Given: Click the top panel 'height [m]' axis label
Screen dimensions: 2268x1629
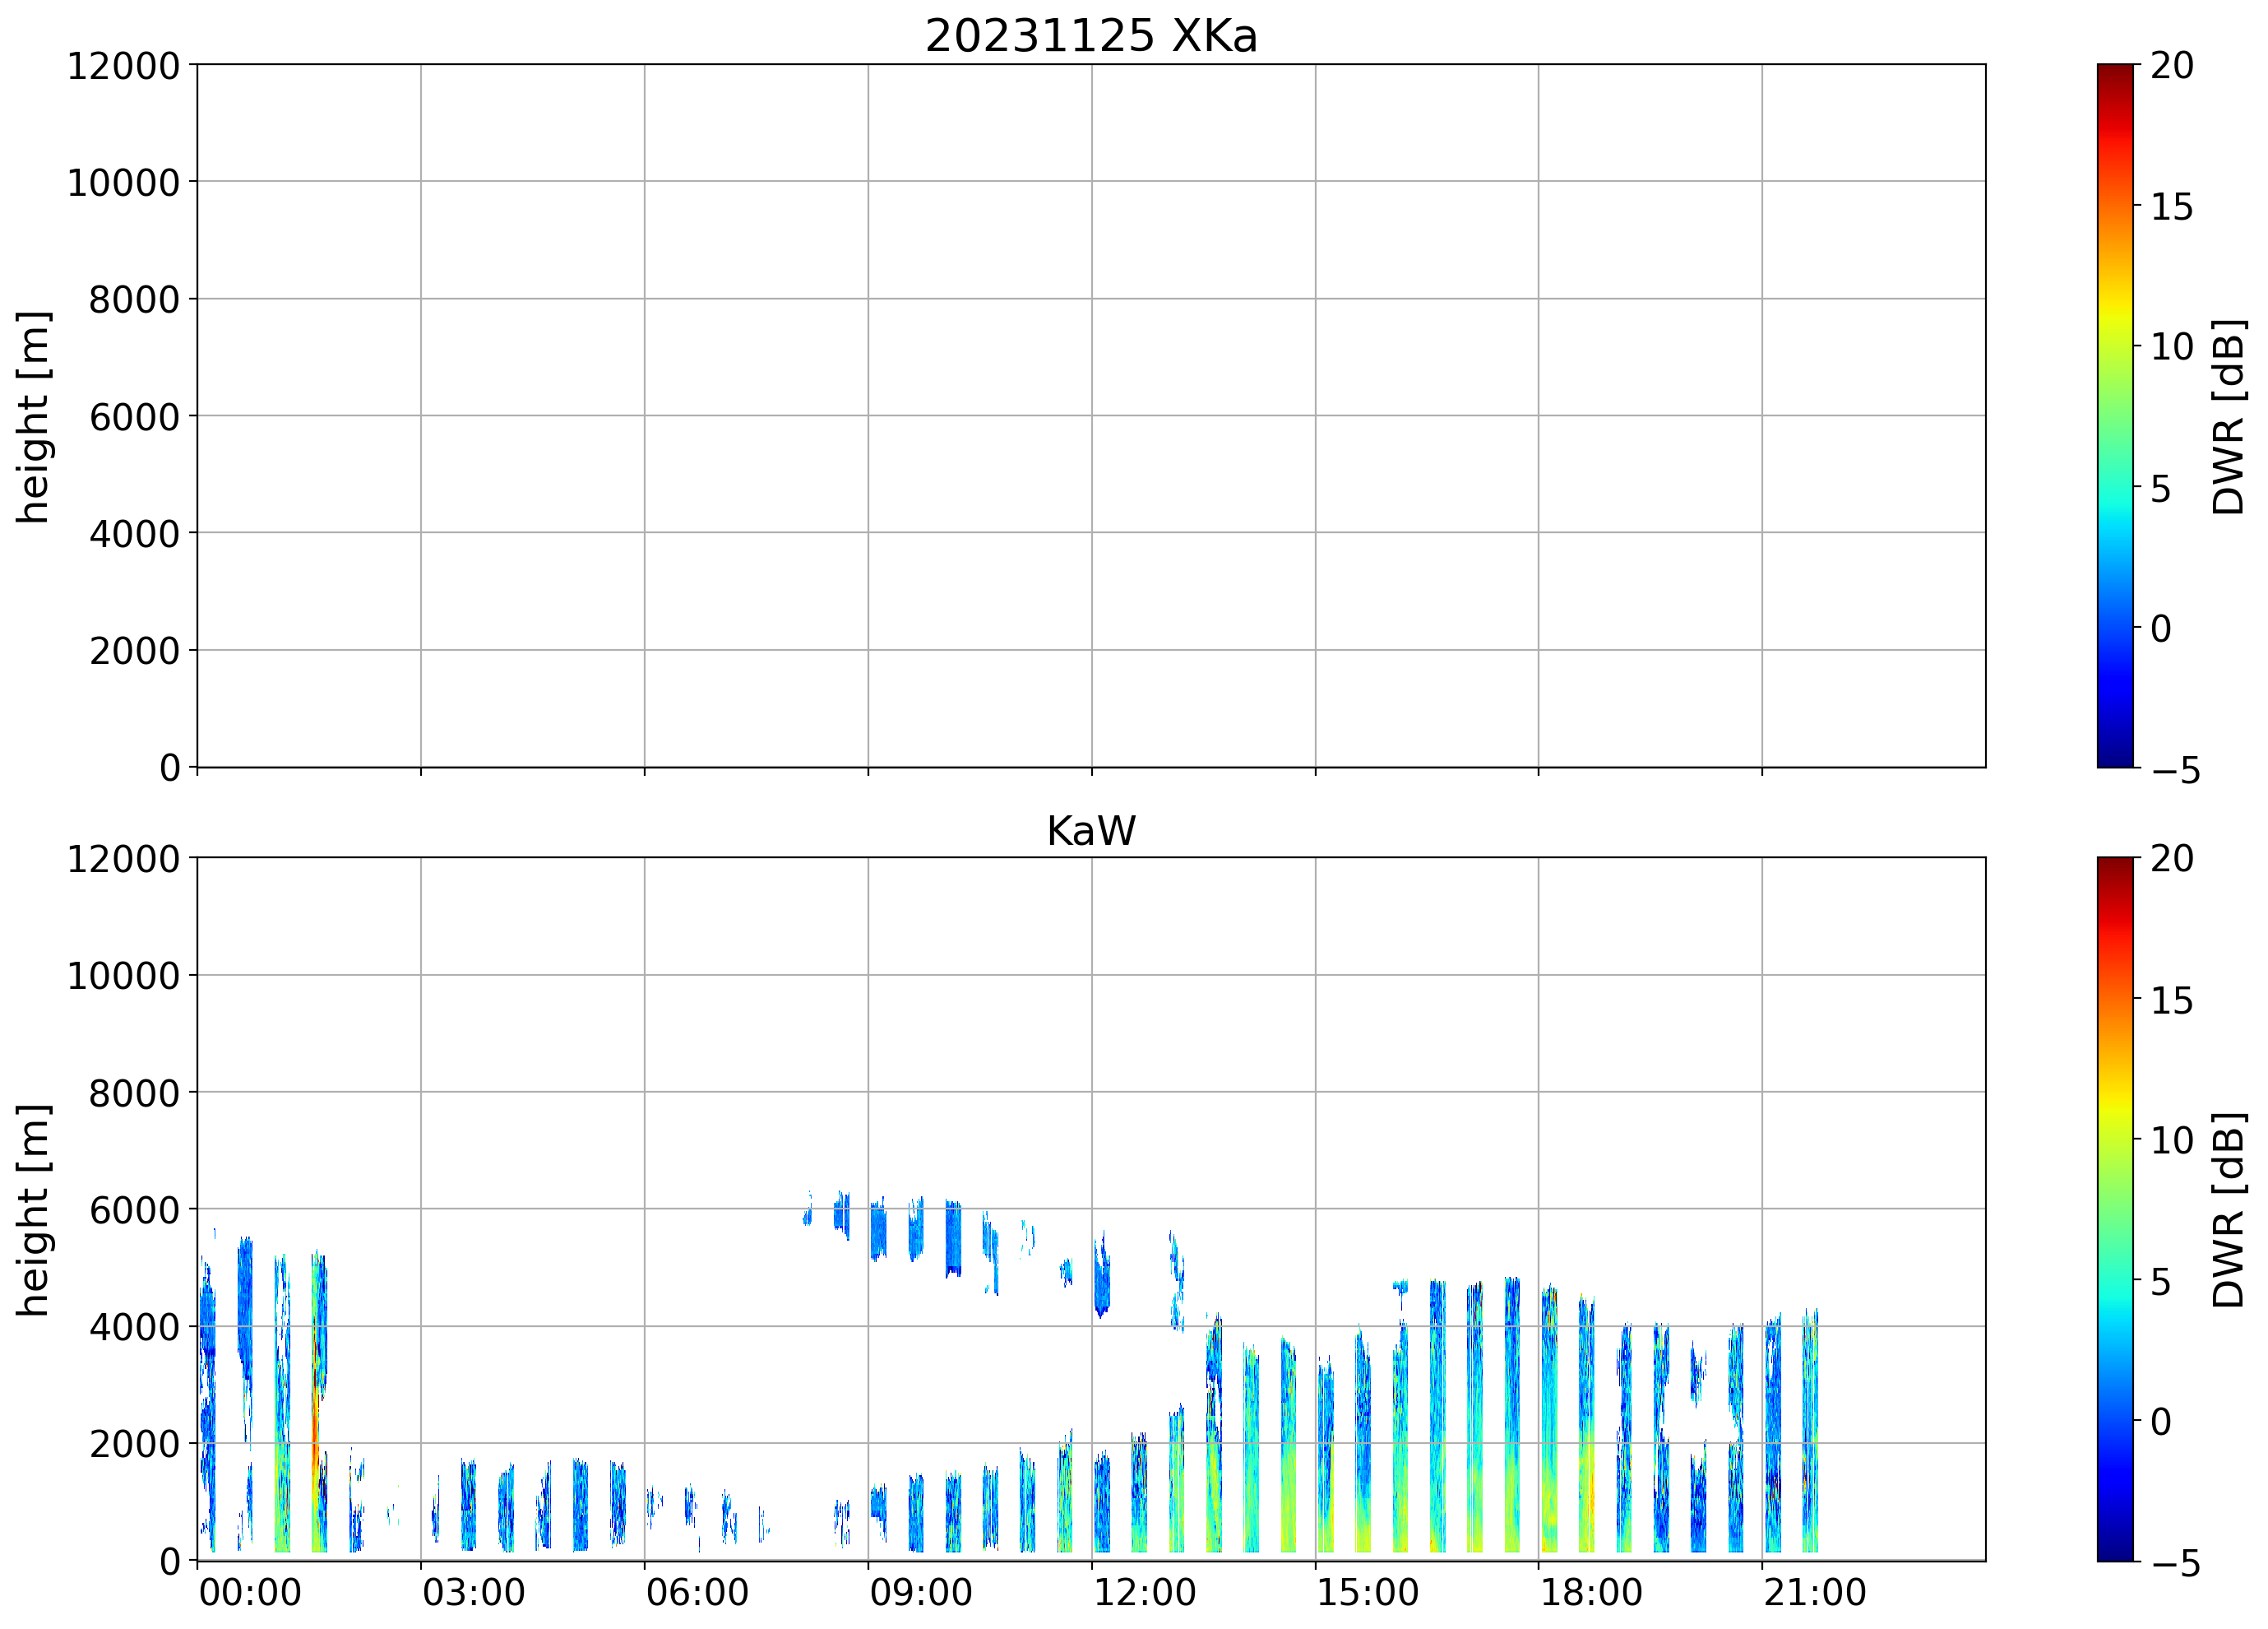Looking at the screenshot, I should point(34,417).
